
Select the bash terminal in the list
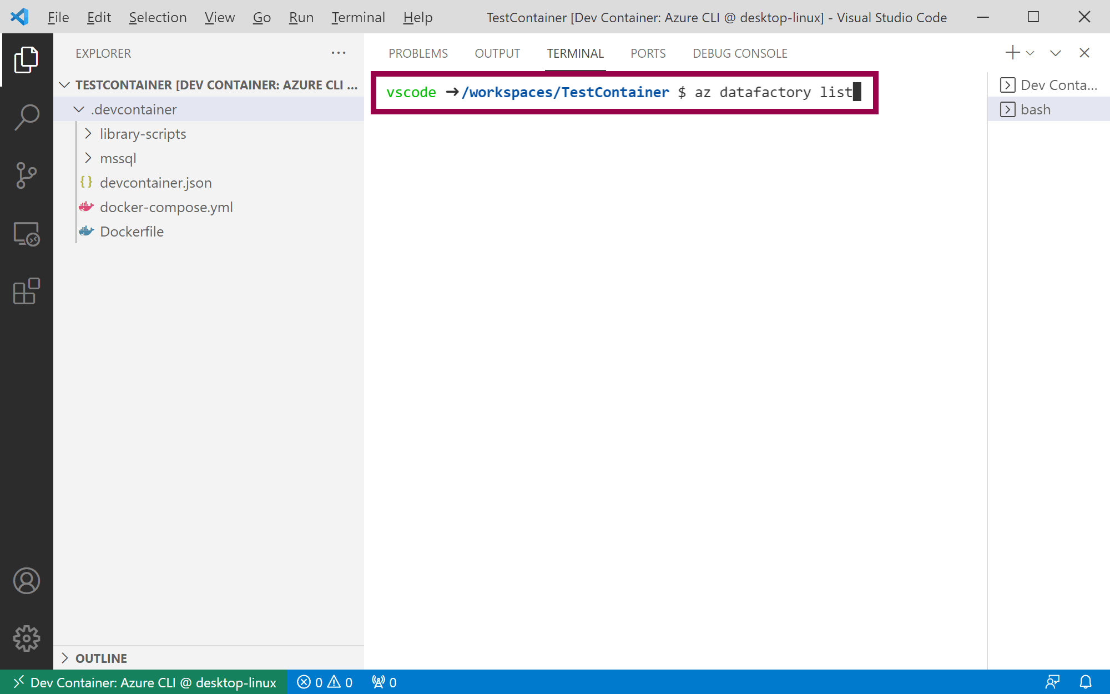pyautogui.click(x=1036, y=109)
